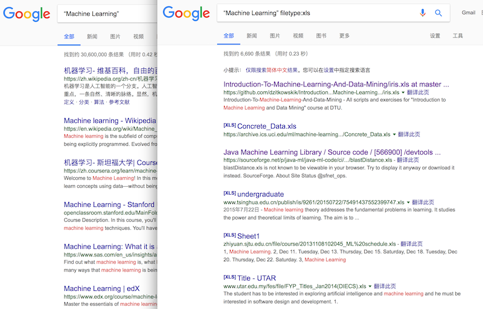Open Machine Learning - Stanford result
This screenshot has width=483, height=309.
[x=109, y=205]
